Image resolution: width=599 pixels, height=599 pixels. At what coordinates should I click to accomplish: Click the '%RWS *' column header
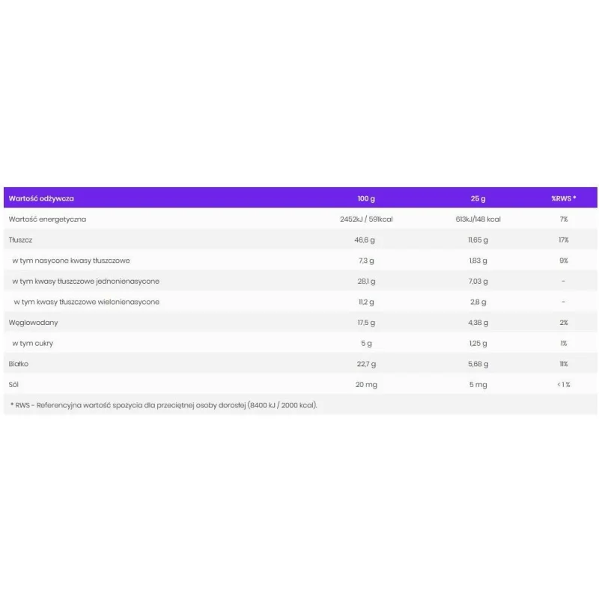point(564,198)
